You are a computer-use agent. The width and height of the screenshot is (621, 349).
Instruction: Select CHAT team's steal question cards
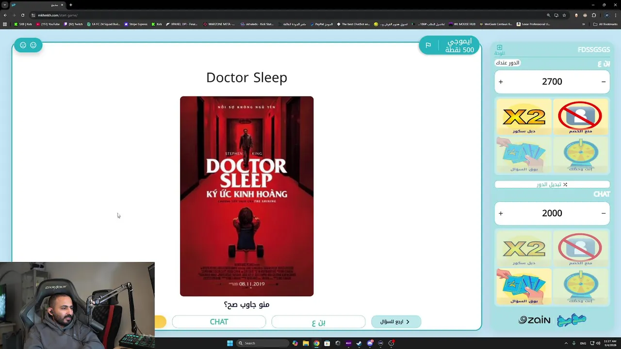524,286
